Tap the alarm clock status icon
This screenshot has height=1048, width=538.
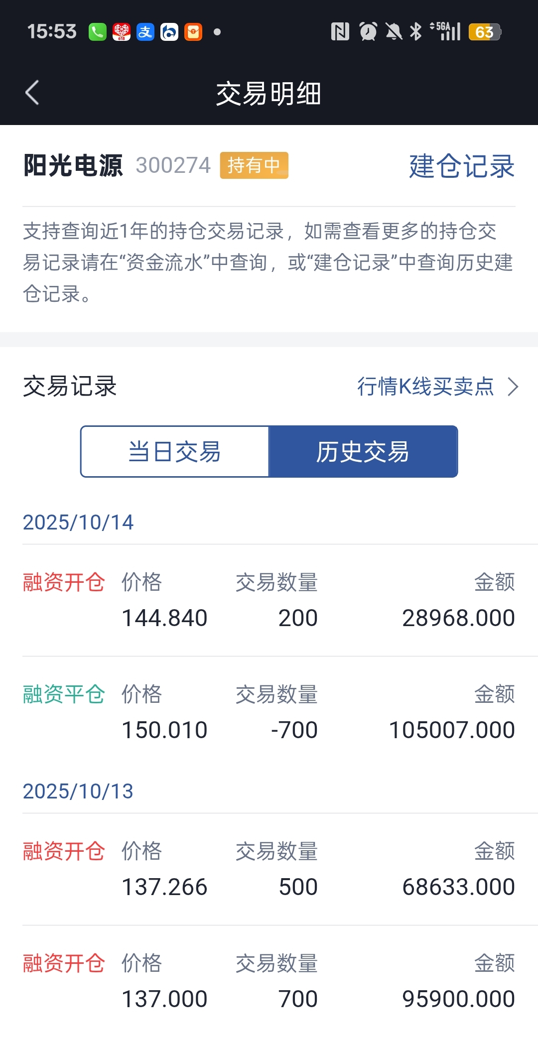point(368,32)
